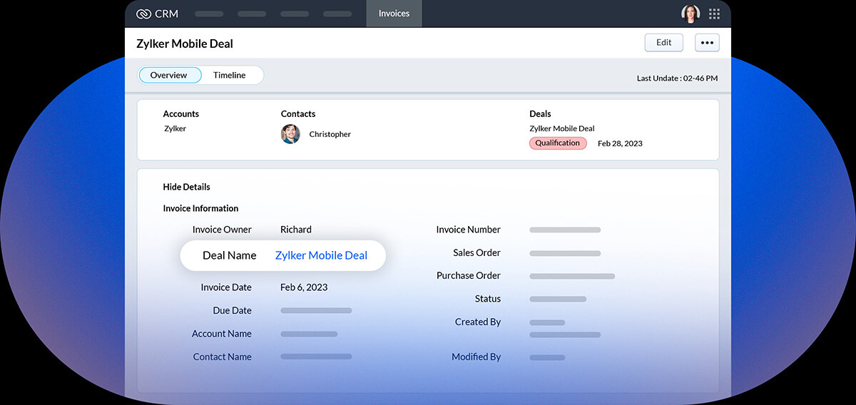Click the Feb 28, 2023 deal date

click(x=620, y=143)
